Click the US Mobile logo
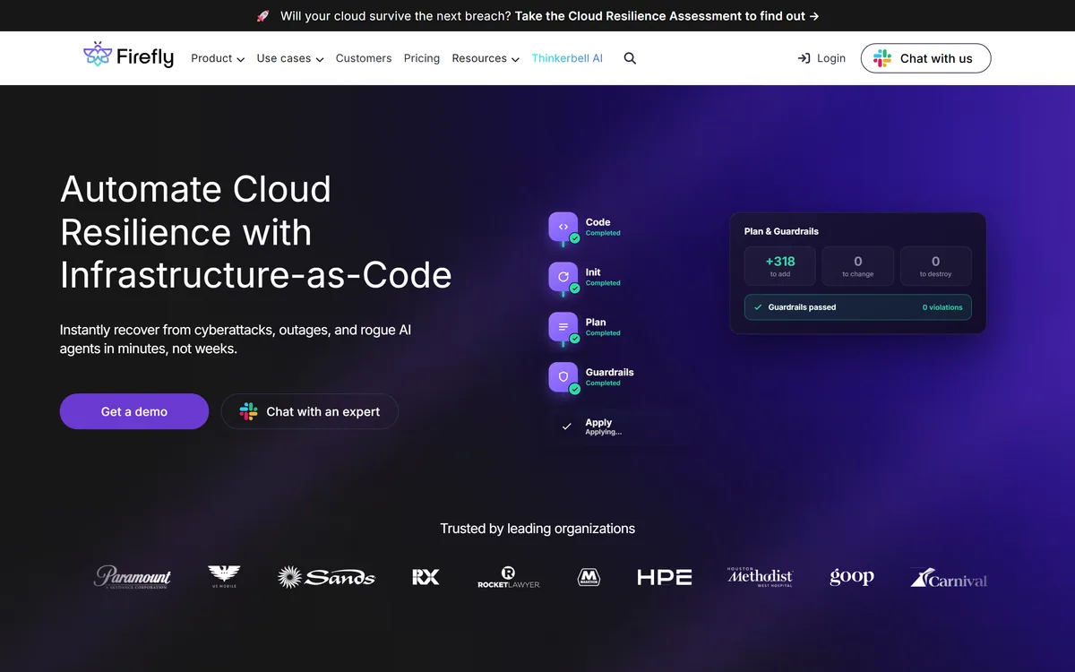This screenshot has width=1075, height=672. tap(224, 577)
